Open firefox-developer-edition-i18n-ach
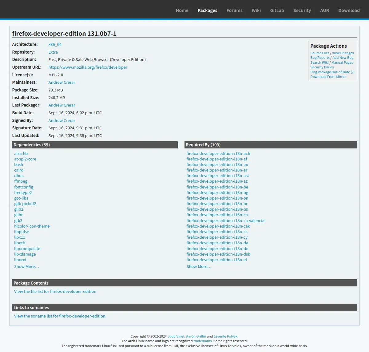Screen dimensions: 369x352 218,153
